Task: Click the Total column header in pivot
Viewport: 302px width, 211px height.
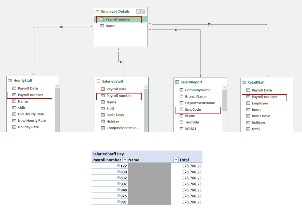Action: pyautogui.click(x=184, y=160)
